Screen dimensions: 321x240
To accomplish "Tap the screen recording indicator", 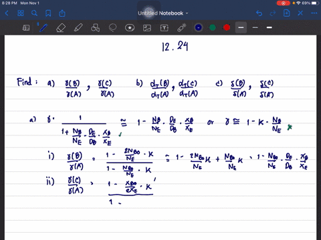I will [x=284, y=3].
